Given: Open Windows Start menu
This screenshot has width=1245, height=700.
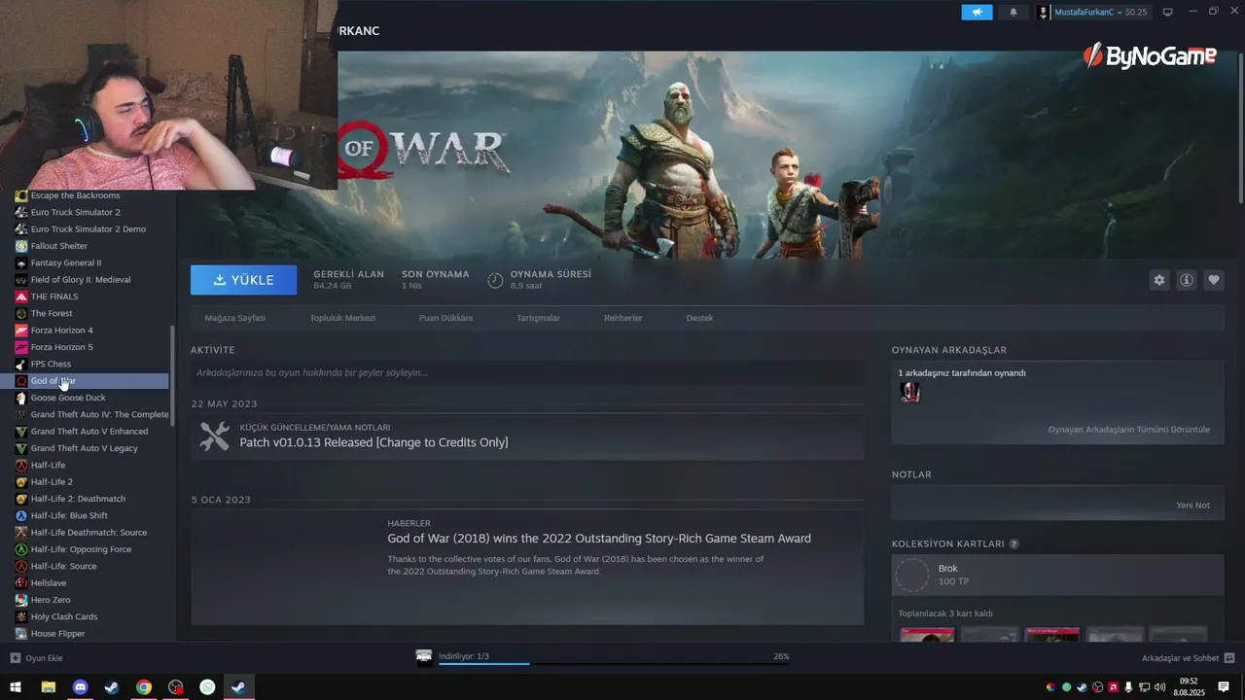Looking at the screenshot, I should click(16, 687).
